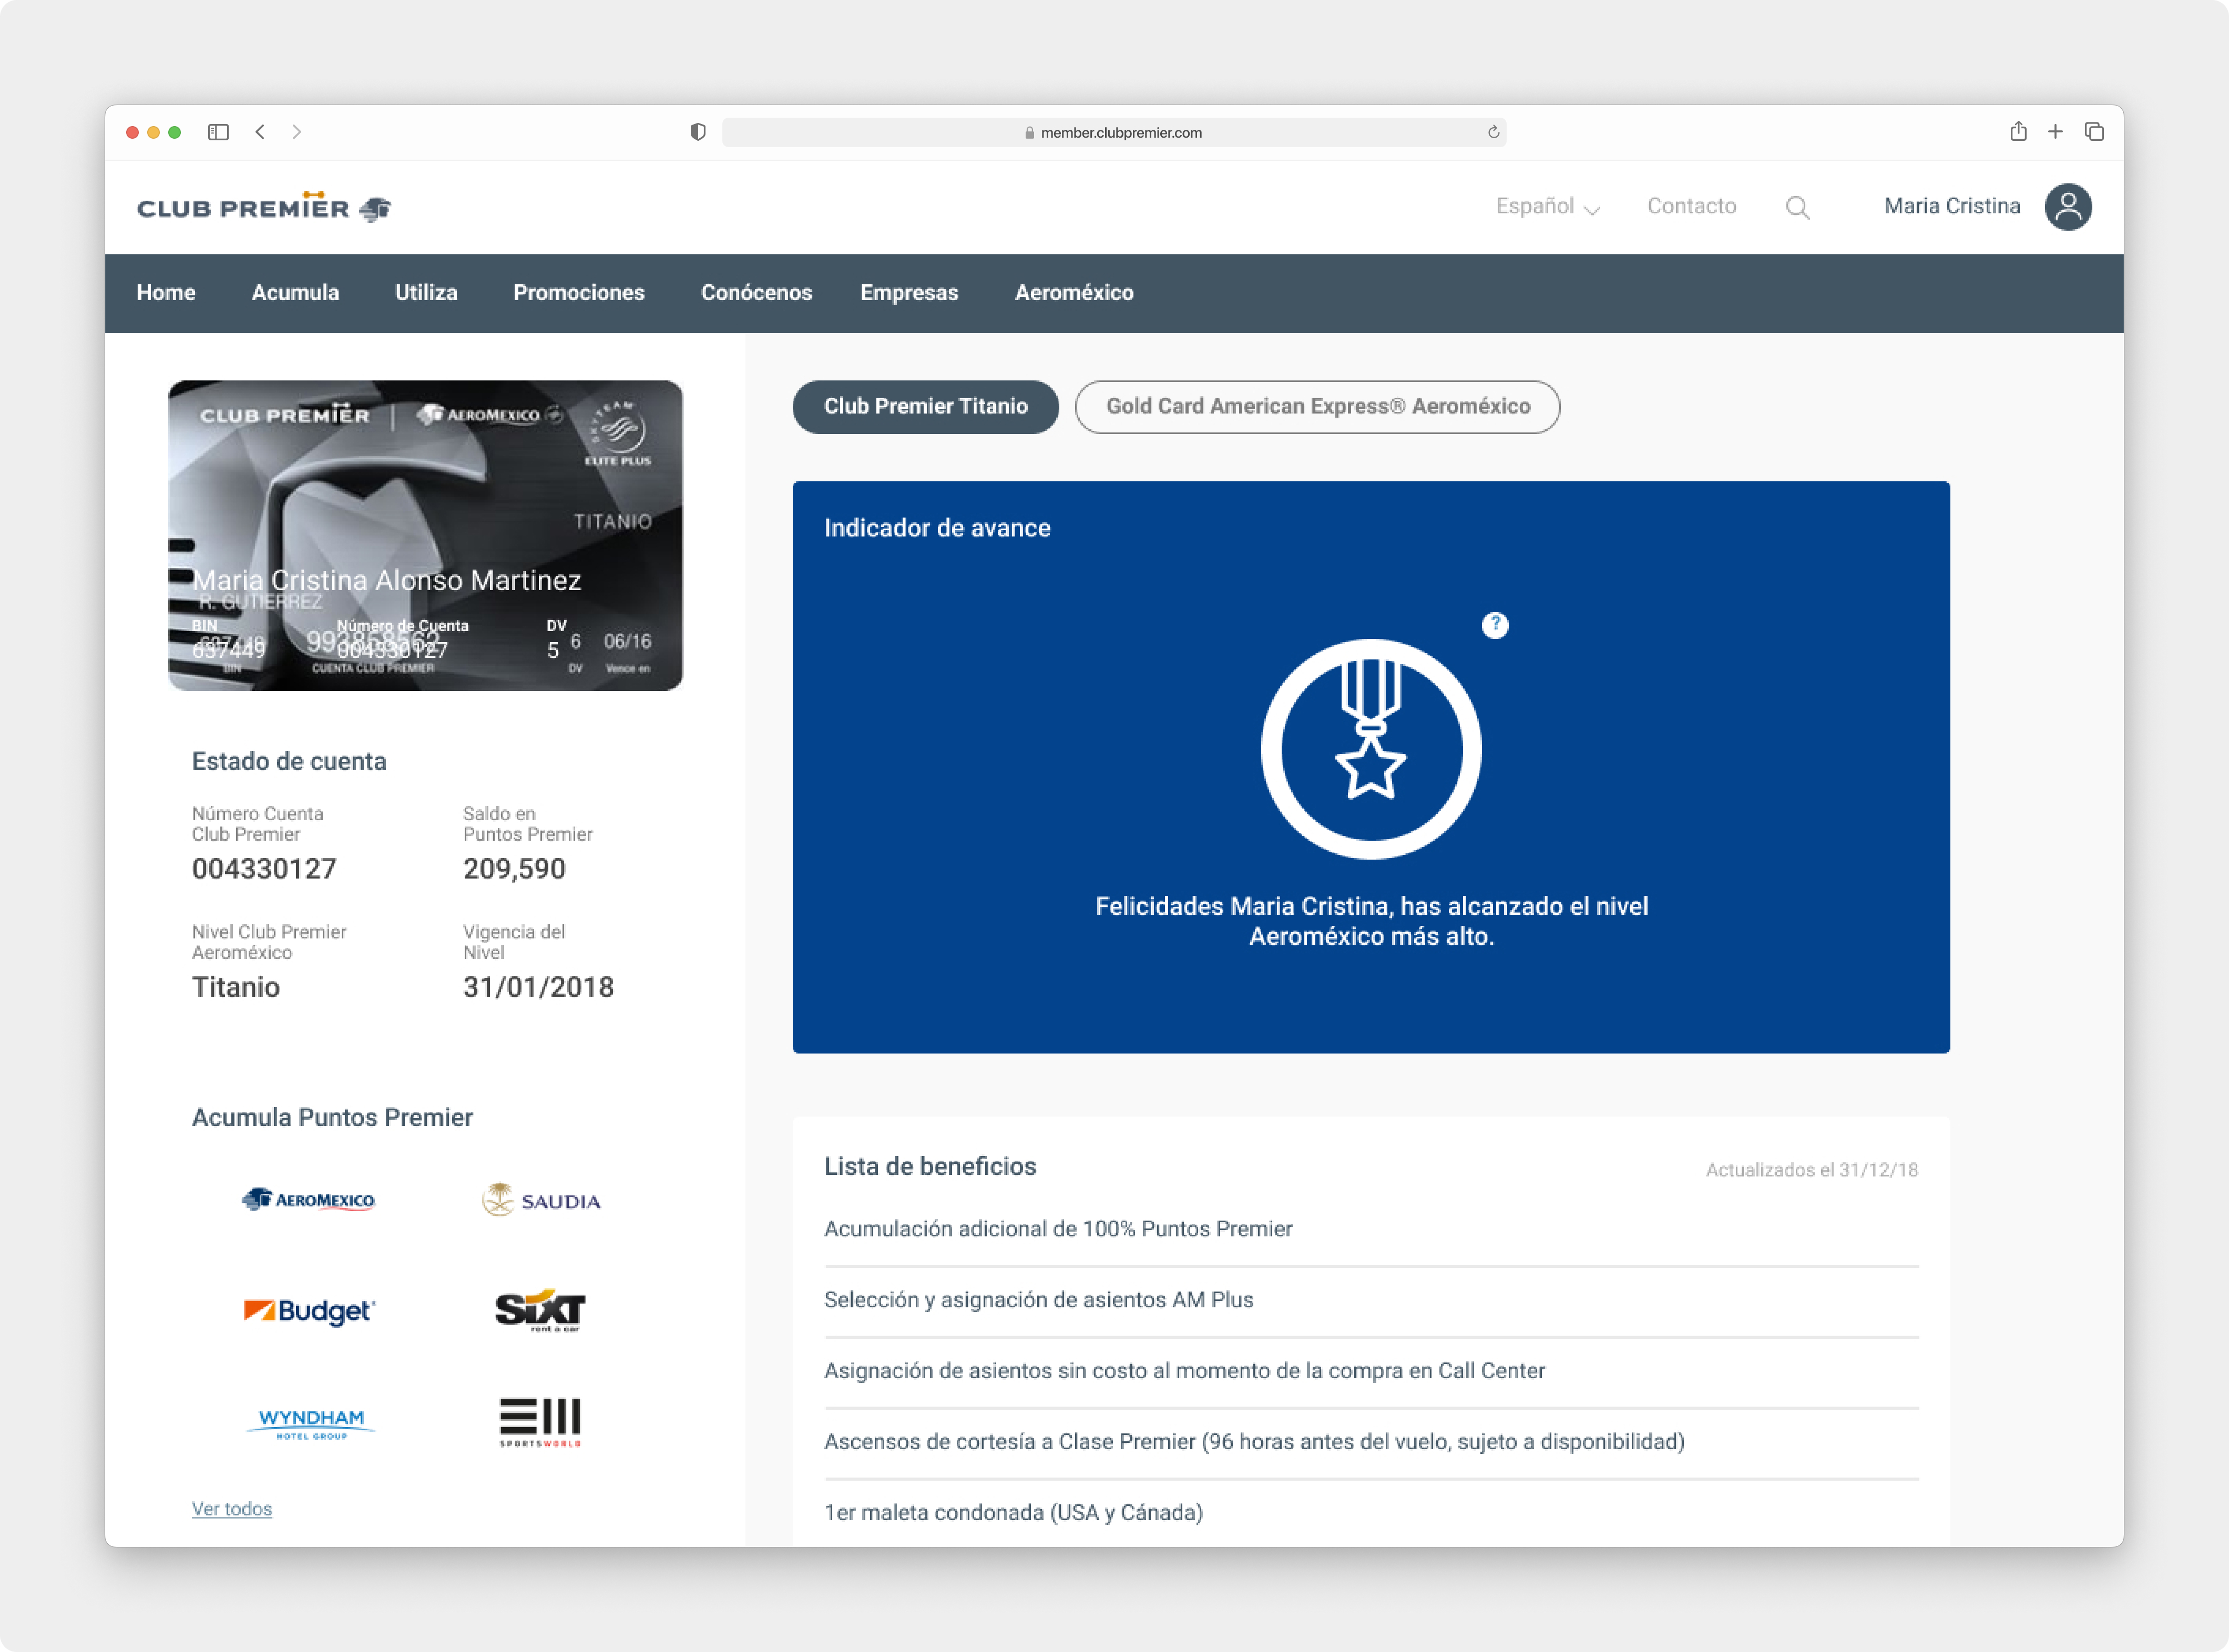Click the Titanio level value
2229x1652 pixels.
point(236,987)
